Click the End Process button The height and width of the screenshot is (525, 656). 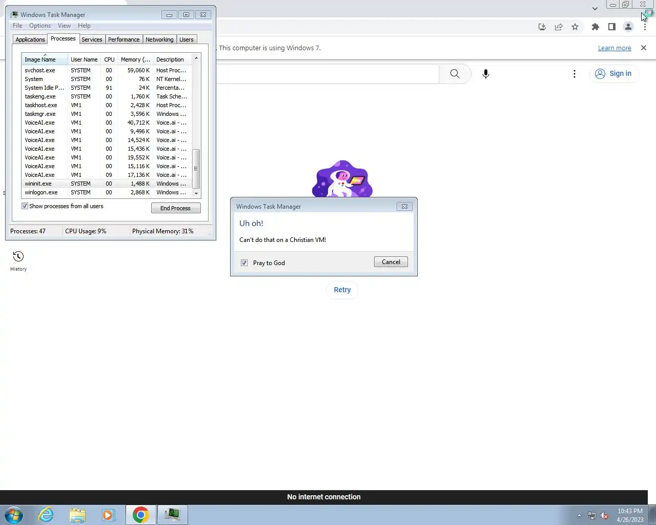click(x=176, y=208)
